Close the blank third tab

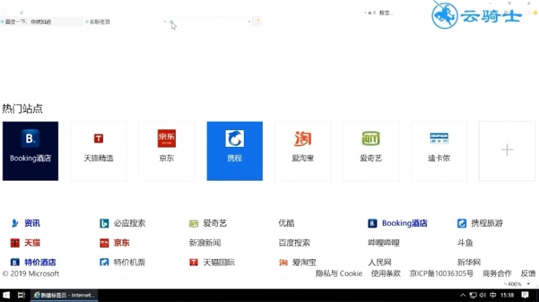pyautogui.click(x=249, y=22)
